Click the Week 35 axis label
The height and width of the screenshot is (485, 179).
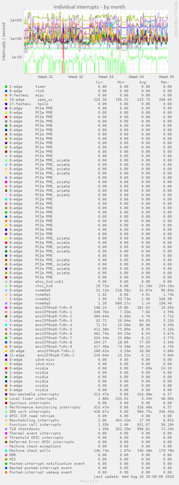coord(166,77)
